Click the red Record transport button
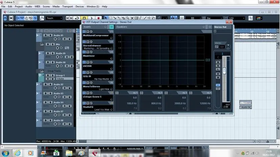 [98, 18]
